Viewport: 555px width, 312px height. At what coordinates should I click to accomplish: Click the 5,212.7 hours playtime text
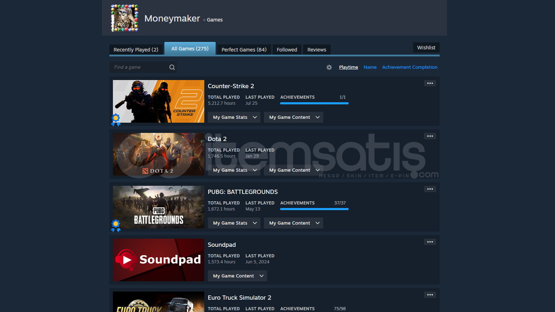222,103
